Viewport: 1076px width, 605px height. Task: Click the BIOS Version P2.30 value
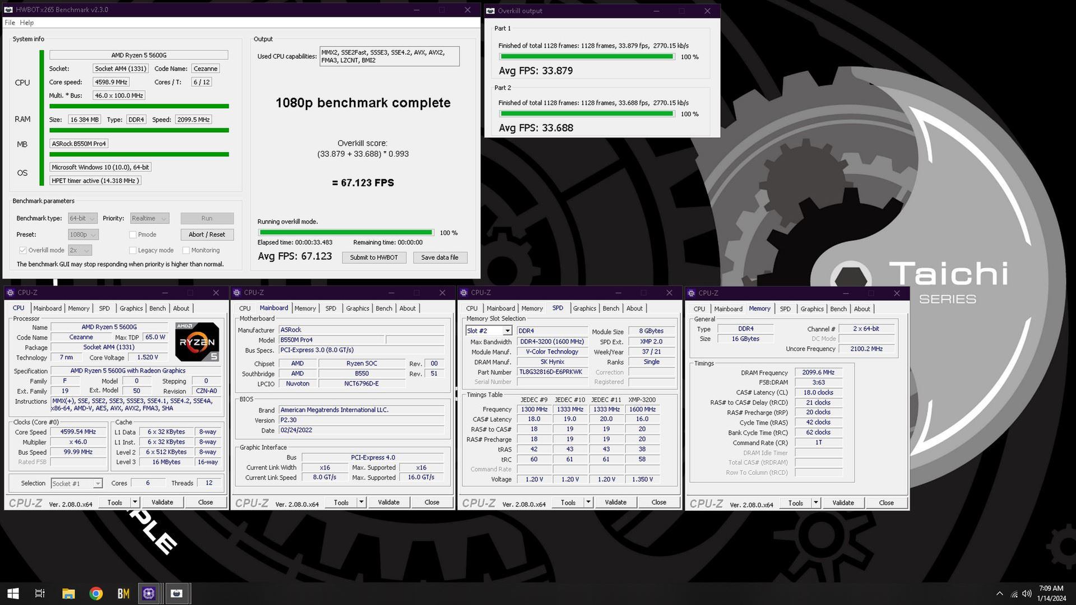click(361, 420)
